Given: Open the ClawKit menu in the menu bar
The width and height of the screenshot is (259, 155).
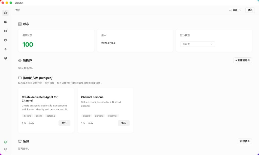Looking at the screenshot, I should pos(19,3).
